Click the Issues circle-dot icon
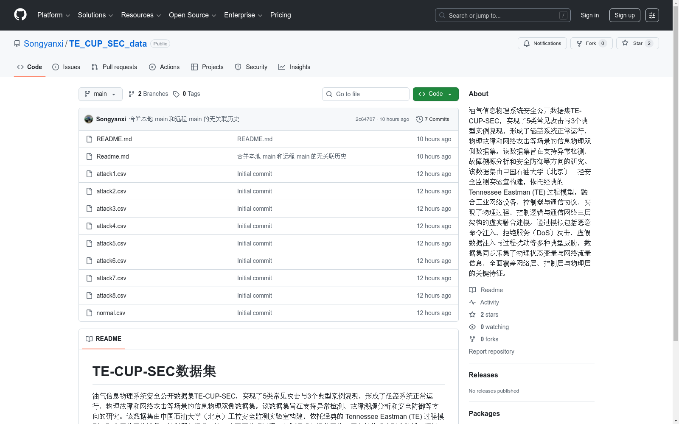The image size is (679, 424). [56, 67]
